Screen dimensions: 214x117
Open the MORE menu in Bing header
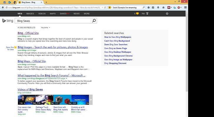(x=86, y=13)
